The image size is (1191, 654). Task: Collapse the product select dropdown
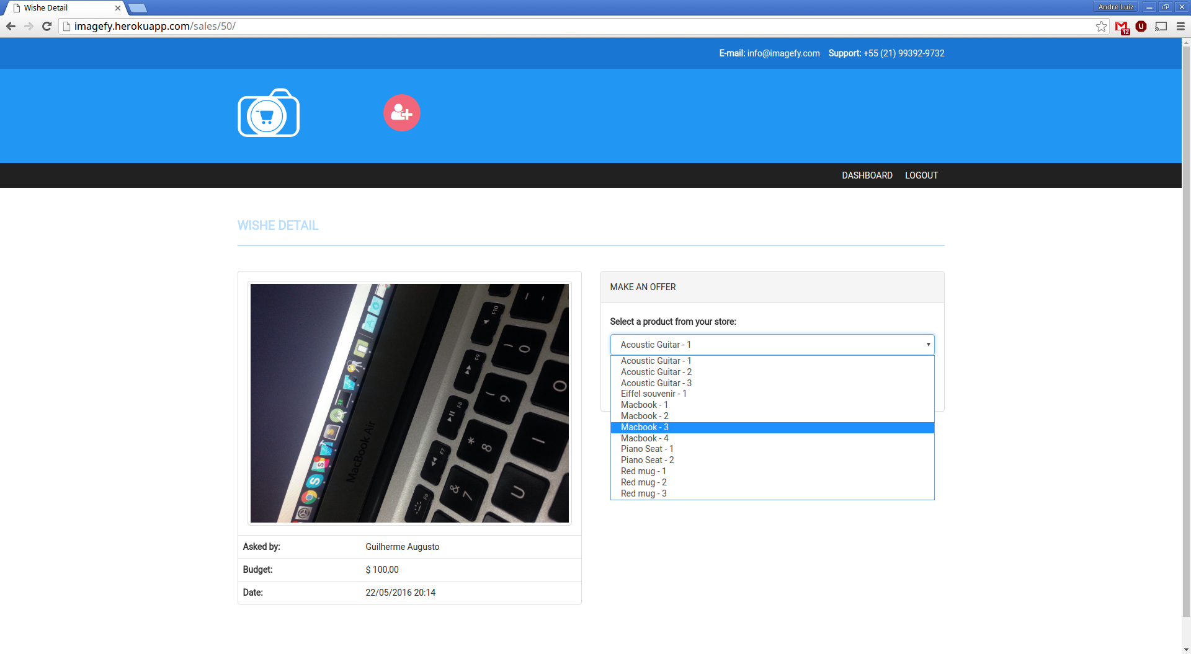(x=772, y=345)
